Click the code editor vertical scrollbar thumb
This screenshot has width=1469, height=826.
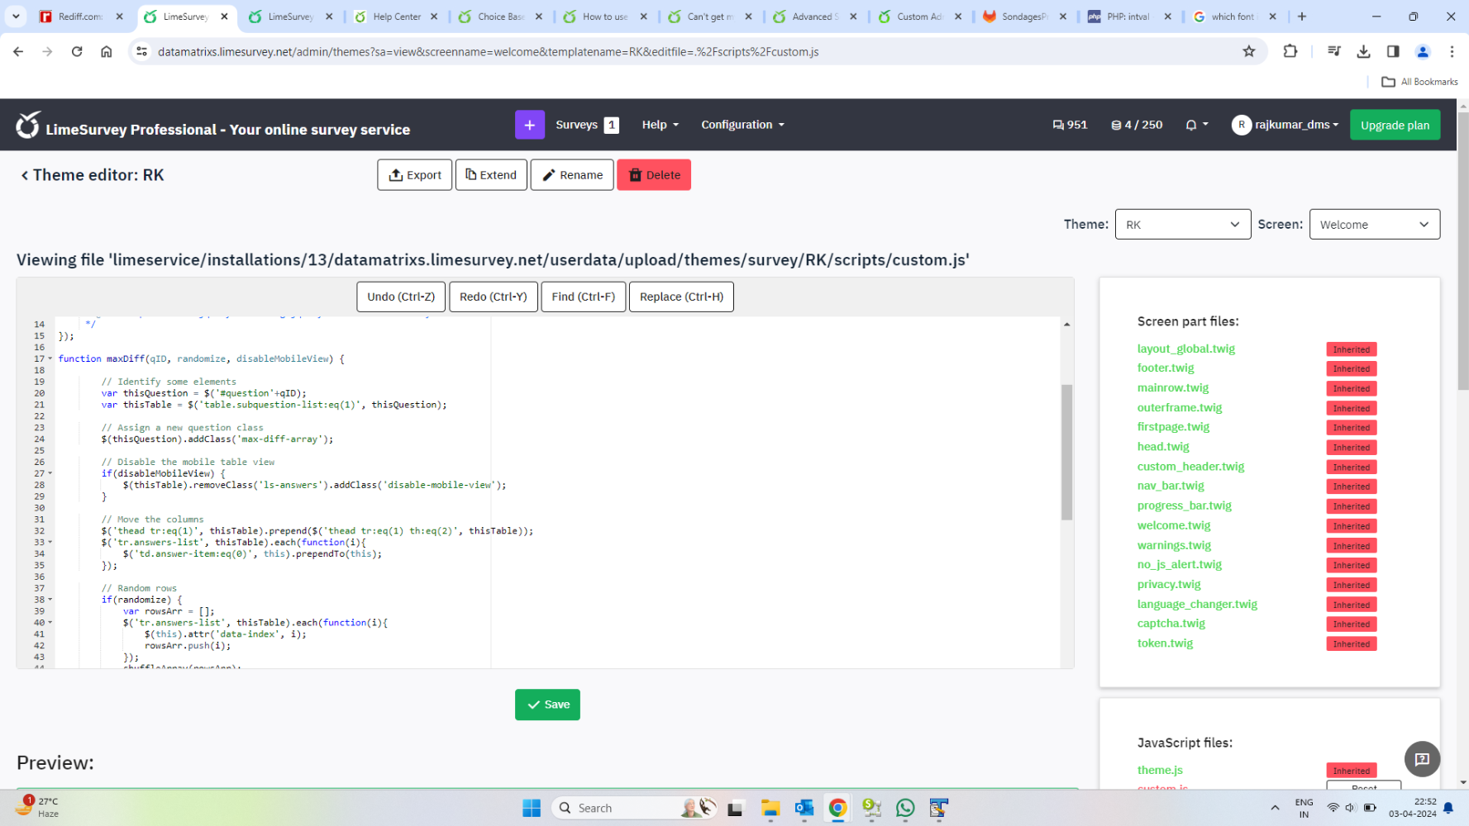coord(1067,452)
